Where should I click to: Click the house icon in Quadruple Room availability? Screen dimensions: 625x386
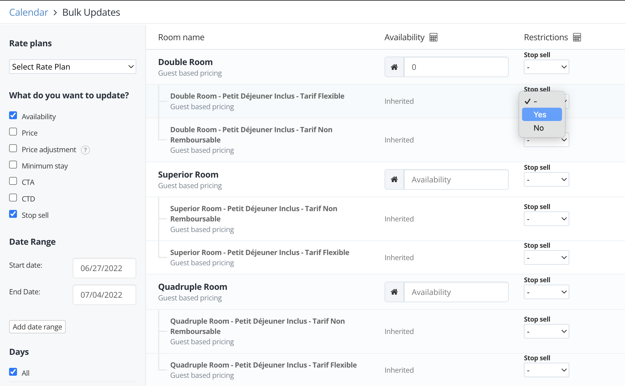[x=394, y=292]
